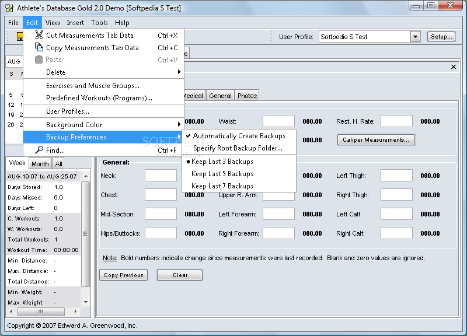Viewport: 467px width, 336px height.
Task: Click the Waist input field
Action: click(x=278, y=121)
